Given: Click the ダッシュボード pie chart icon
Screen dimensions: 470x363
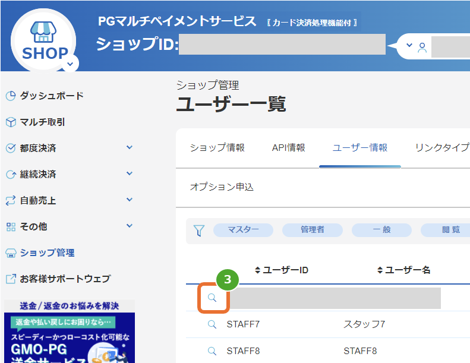Looking at the screenshot, I should coord(11,96).
